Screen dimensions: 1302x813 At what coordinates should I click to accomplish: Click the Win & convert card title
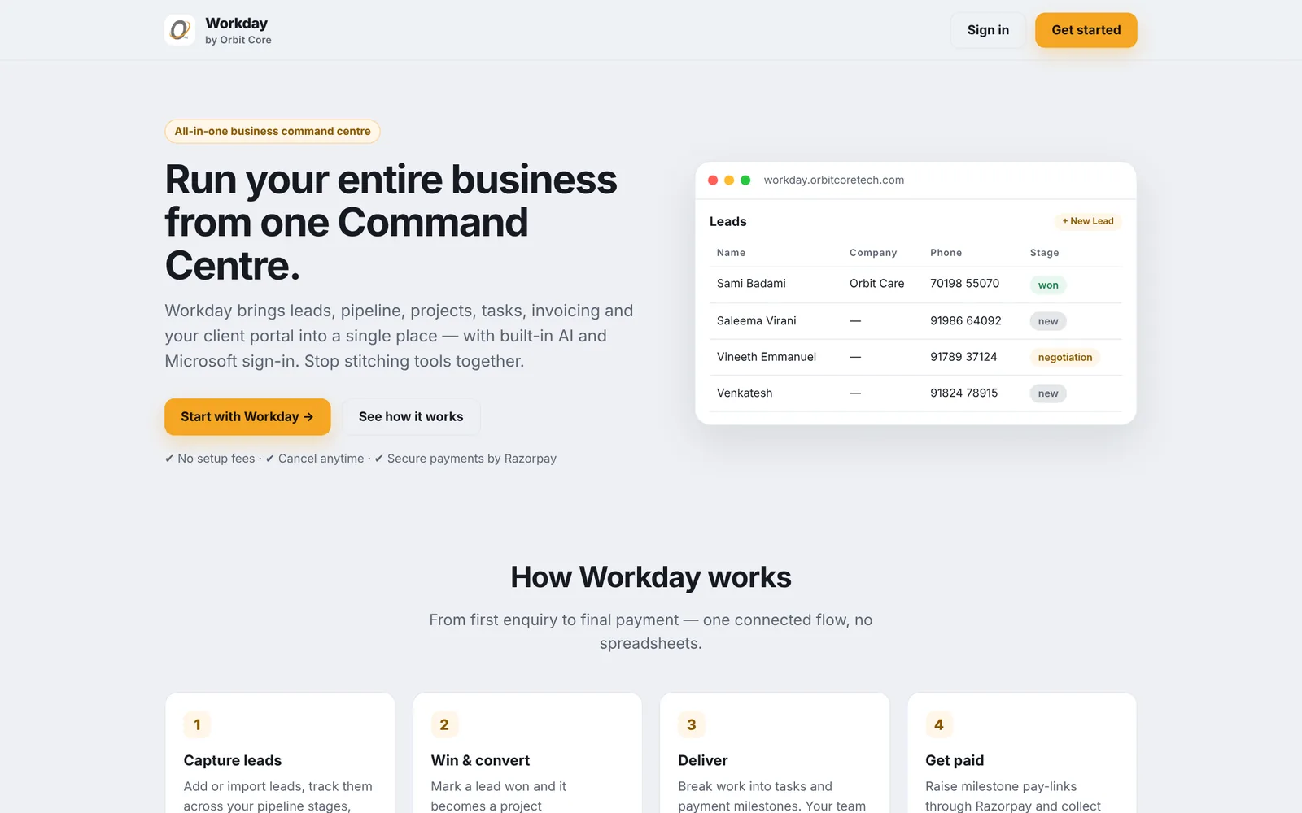click(480, 760)
